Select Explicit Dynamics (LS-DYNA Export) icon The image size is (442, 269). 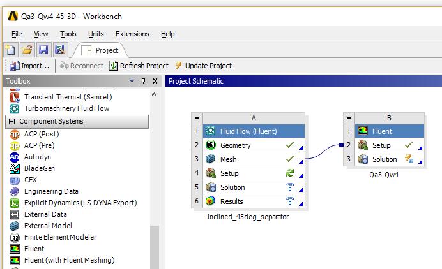pos(15,203)
